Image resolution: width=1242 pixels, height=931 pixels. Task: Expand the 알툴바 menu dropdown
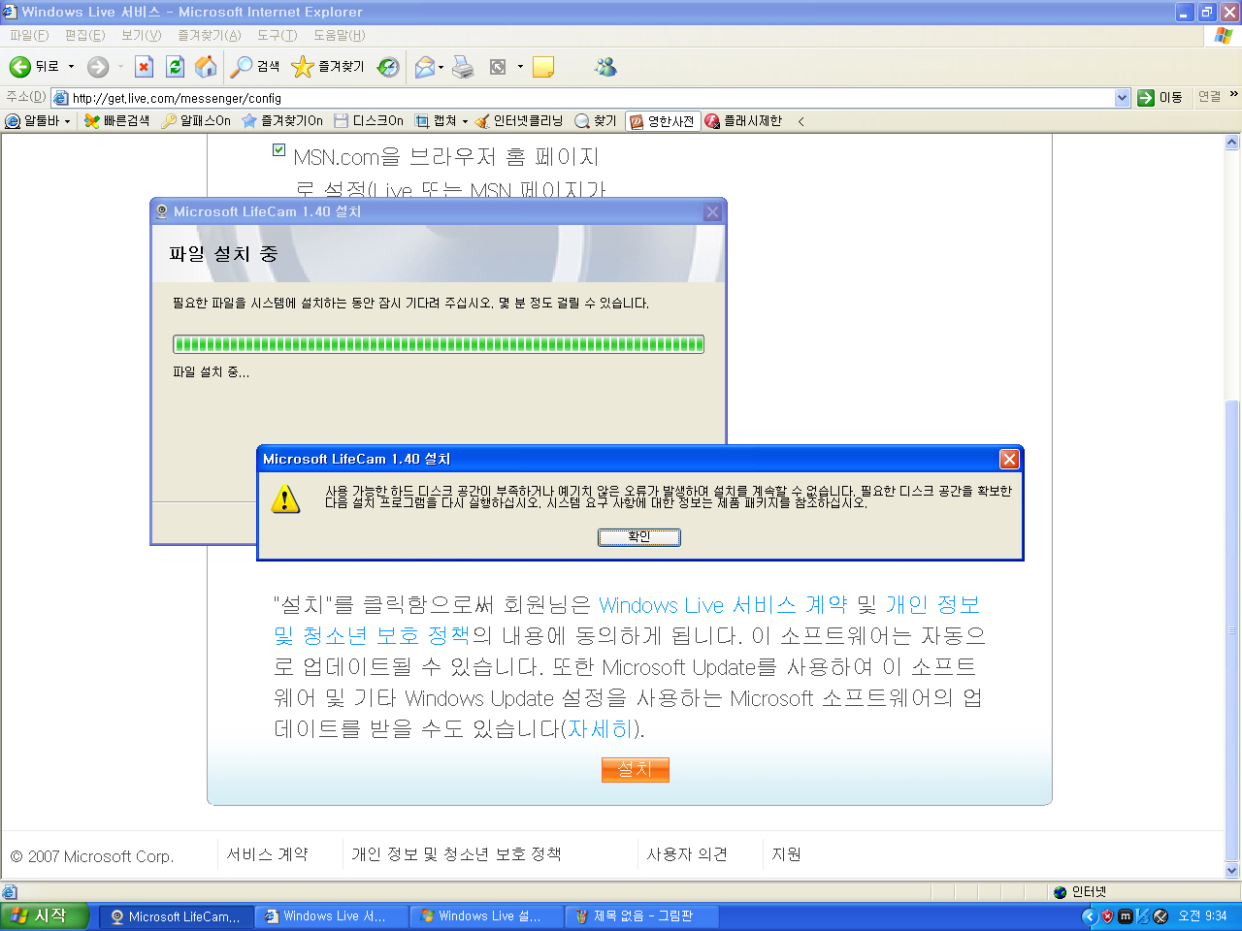[67, 121]
